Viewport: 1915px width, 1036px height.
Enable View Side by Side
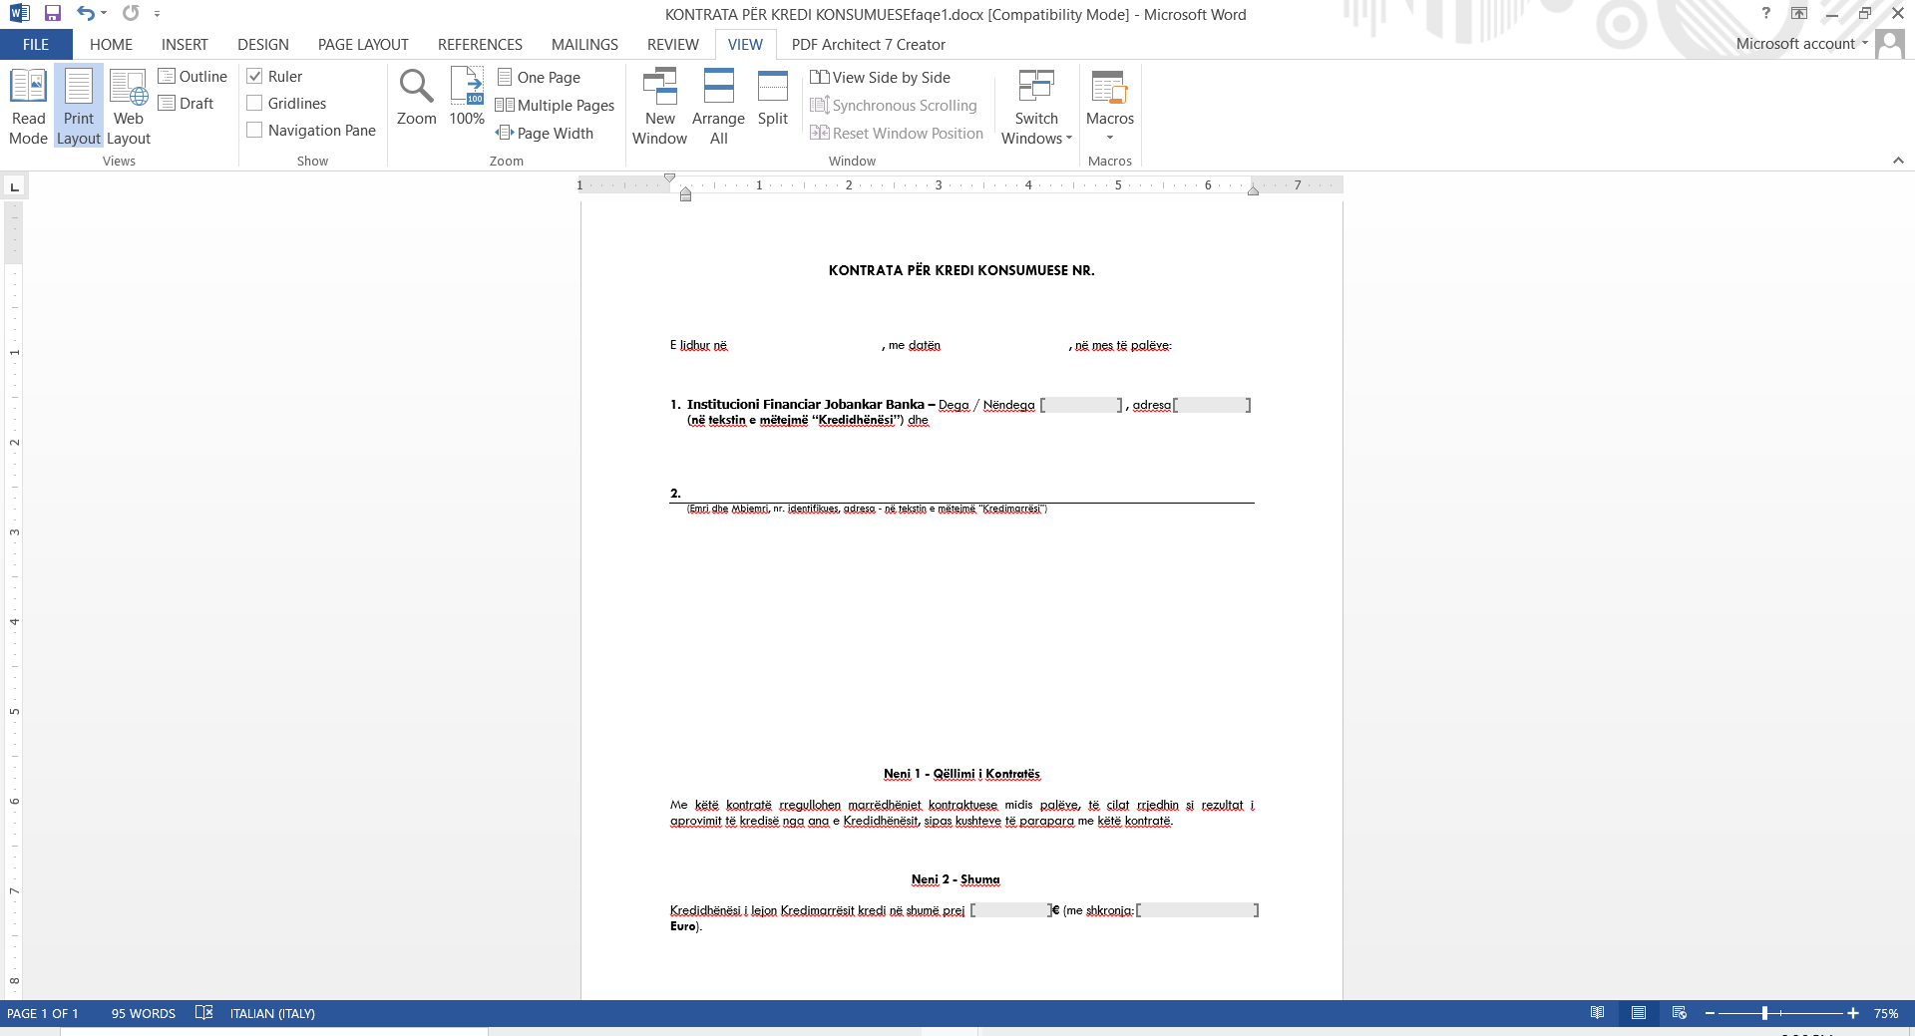pyautogui.click(x=880, y=77)
